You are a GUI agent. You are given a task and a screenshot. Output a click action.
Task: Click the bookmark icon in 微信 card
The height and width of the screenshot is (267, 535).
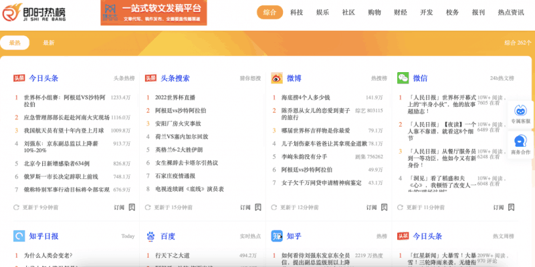coord(511,207)
